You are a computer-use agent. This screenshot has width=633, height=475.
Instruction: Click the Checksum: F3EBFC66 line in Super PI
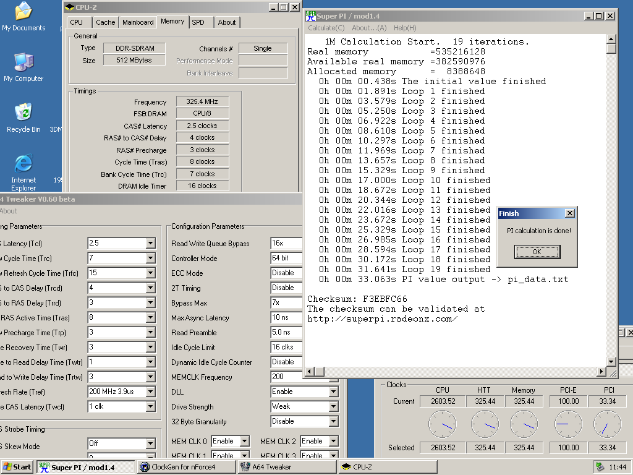(357, 299)
